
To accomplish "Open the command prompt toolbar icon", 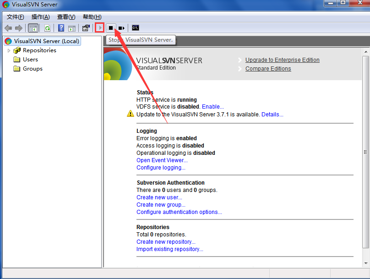I will 136,28.
